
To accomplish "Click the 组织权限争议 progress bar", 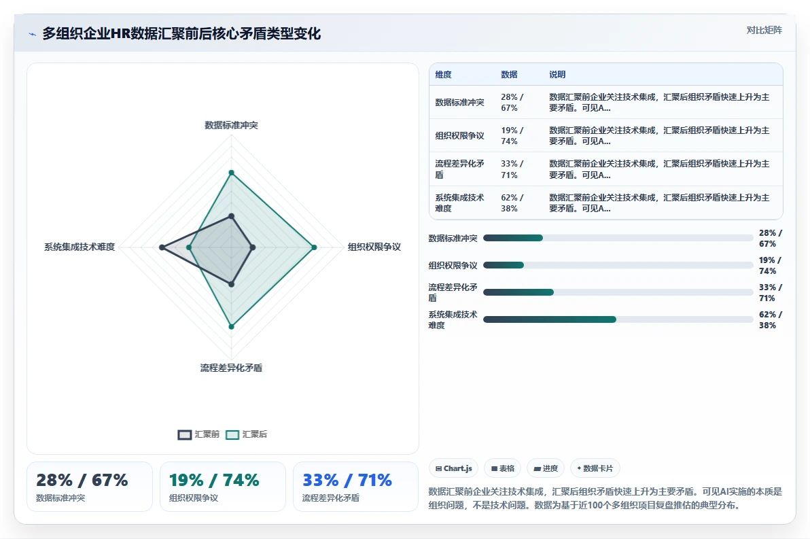I will (x=618, y=265).
